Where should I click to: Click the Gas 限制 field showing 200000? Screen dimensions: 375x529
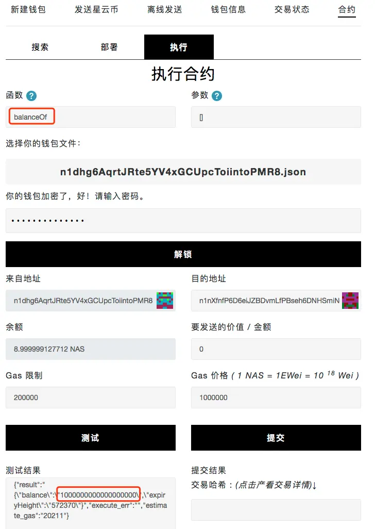(x=91, y=398)
